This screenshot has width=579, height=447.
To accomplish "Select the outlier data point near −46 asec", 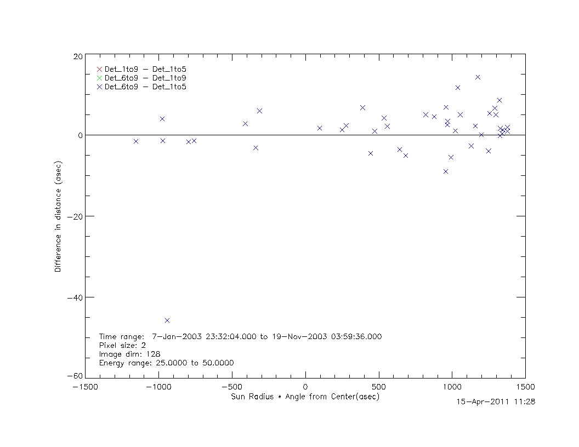I will tap(167, 320).
